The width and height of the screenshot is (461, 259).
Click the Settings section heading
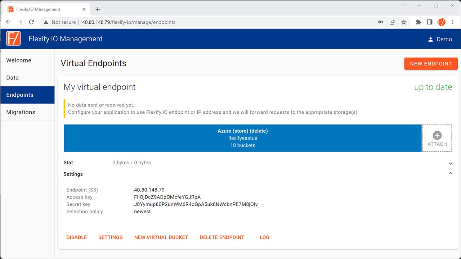(x=73, y=174)
